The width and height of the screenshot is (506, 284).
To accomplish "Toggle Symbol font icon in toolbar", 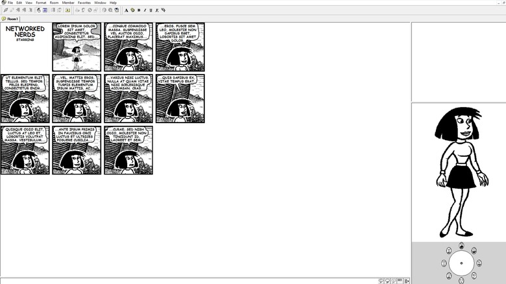I will (x=163, y=10).
